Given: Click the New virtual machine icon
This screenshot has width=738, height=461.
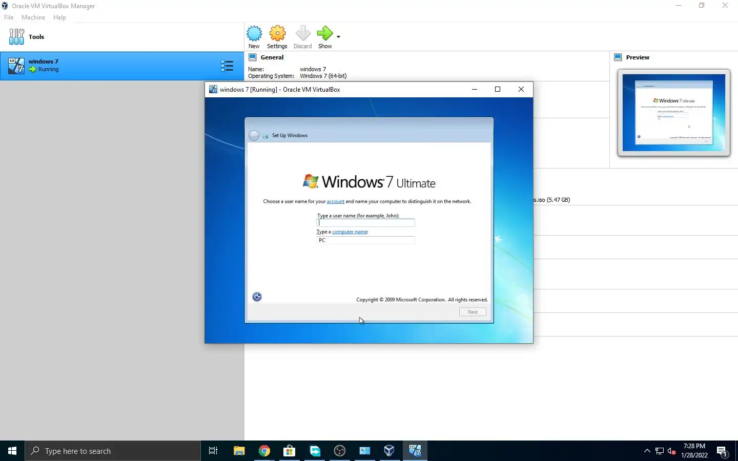Looking at the screenshot, I should pyautogui.click(x=254, y=34).
